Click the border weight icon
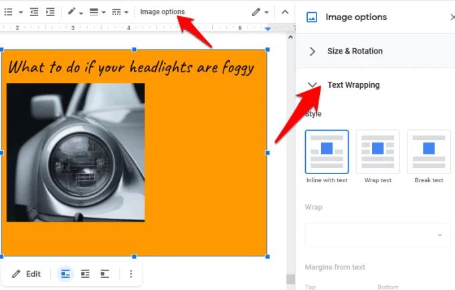The width and height of the screenshot is (455, 290). (x=94, y=12)
